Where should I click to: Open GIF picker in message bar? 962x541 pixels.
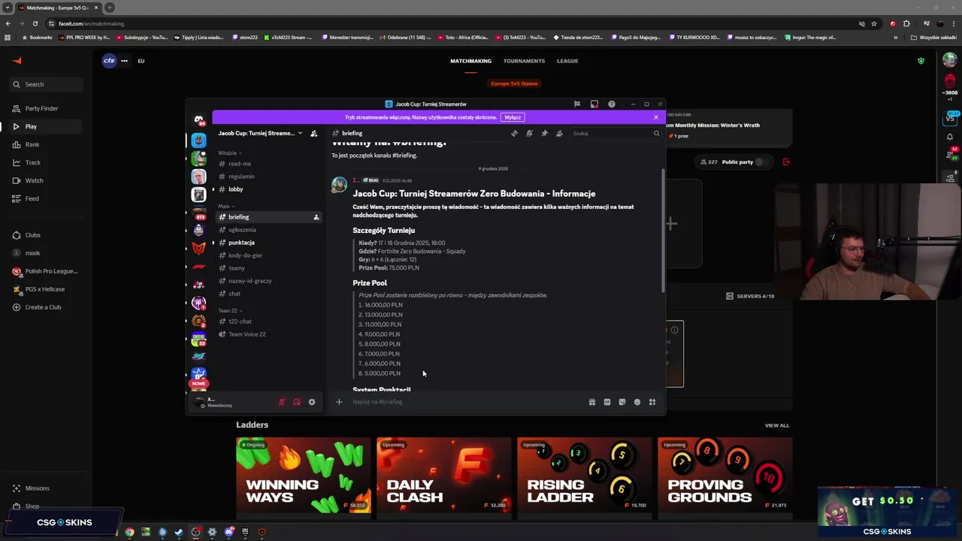(607, 402)
